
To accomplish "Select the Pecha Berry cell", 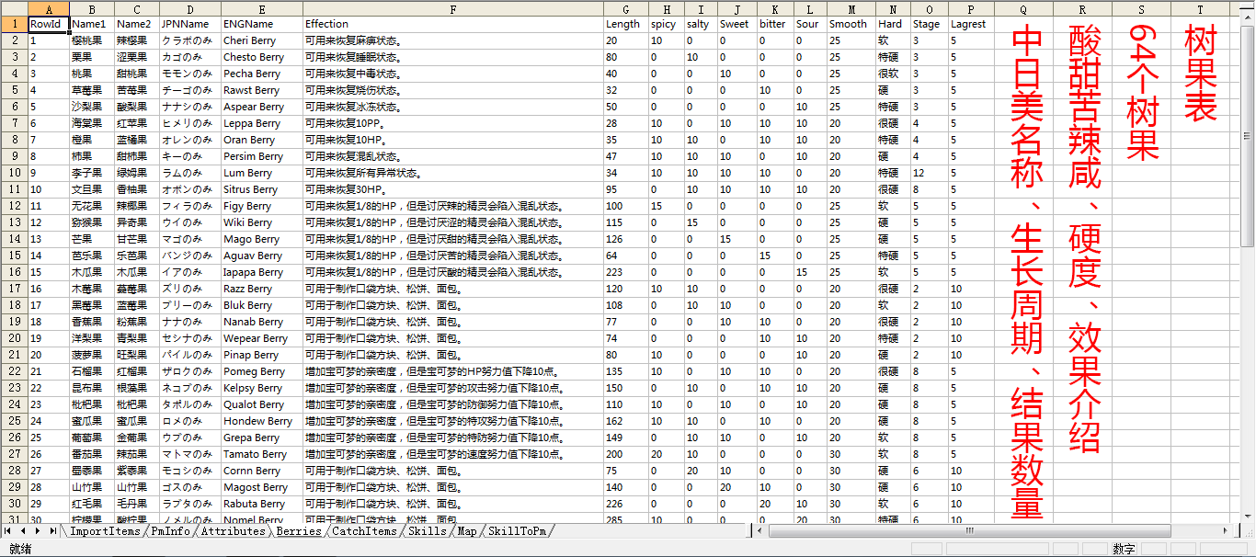I will (x=262, y=74).
